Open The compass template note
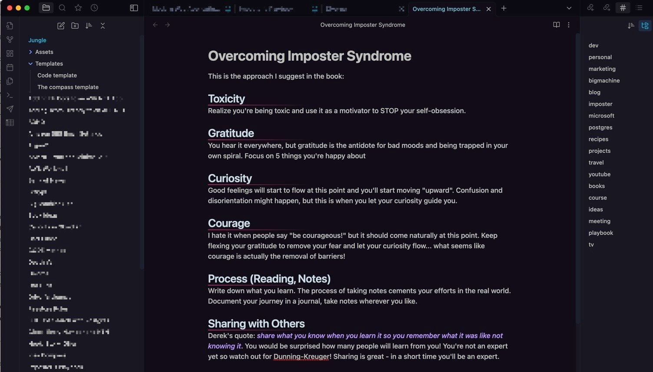The height and width of the screenshot is (372, 653). (x=68, y=87)
